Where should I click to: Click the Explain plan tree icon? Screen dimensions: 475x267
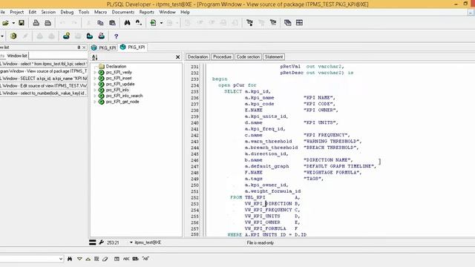click(249, 23)
